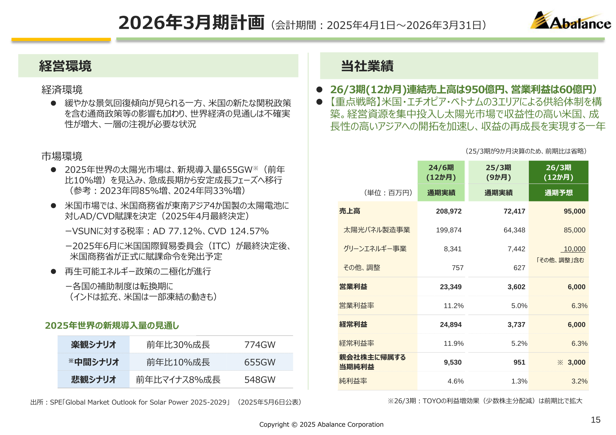Click the 655GW value
Image resolution: width=616 pixels, height=435 pixels.
(x=260, y=362)
